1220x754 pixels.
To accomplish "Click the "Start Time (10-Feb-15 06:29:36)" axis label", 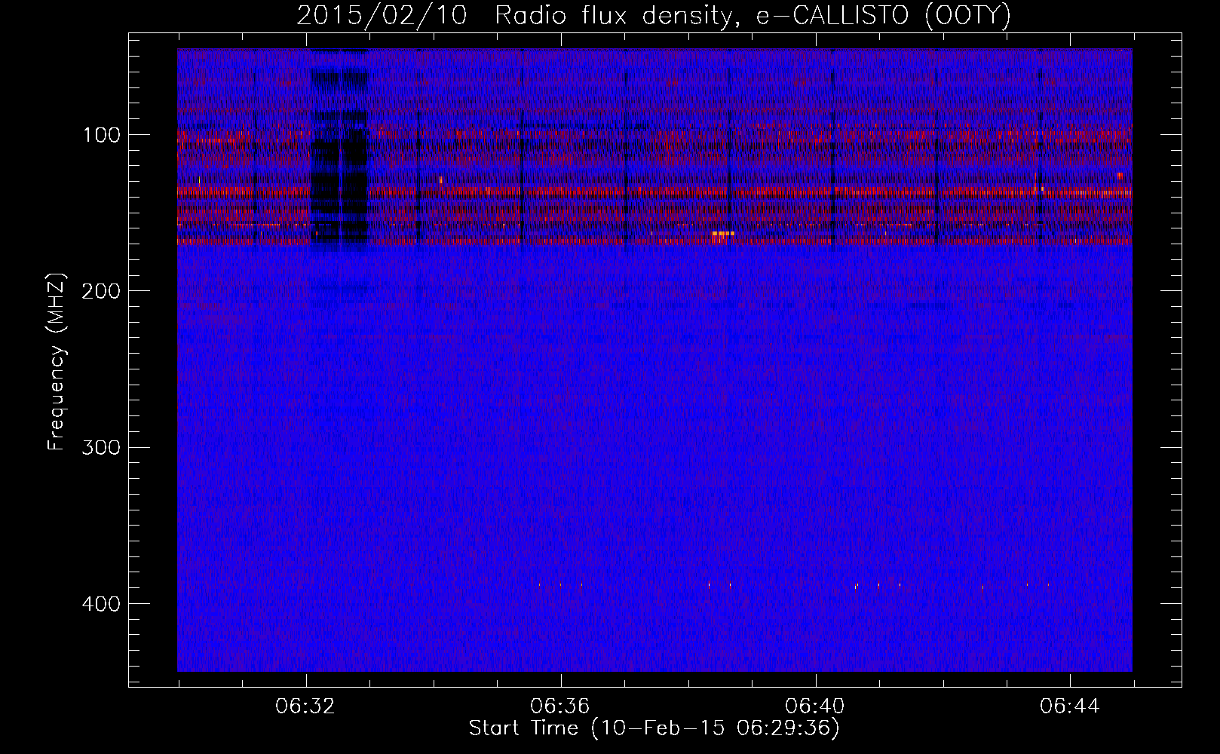I will pyautogui.click(x=654, y=728).
